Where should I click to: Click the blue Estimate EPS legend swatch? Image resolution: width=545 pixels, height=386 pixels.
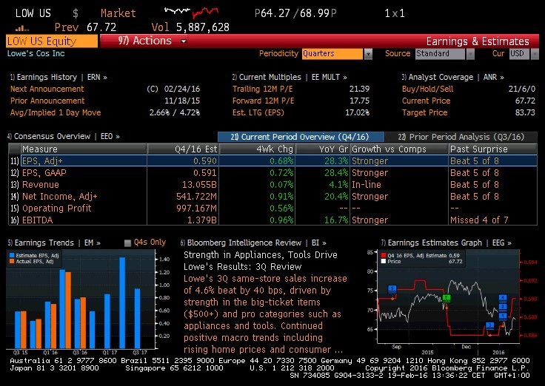[x=12, y=255]
